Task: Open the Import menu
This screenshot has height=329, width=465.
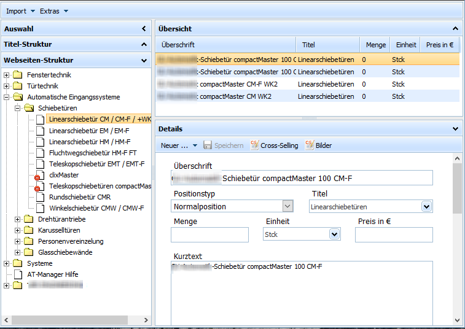Action: pos(21,11)
